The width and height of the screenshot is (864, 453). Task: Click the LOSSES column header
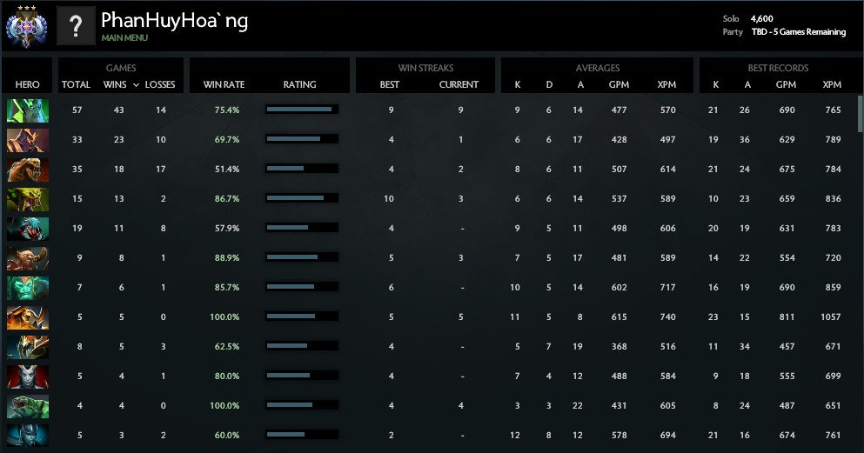click(160, 85)
